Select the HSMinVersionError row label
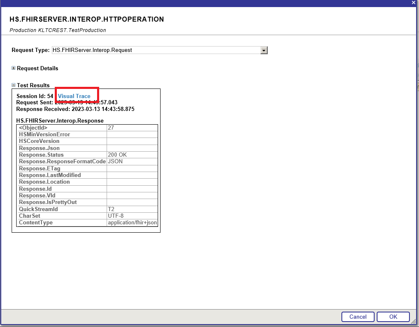 [x=44, y=134]
